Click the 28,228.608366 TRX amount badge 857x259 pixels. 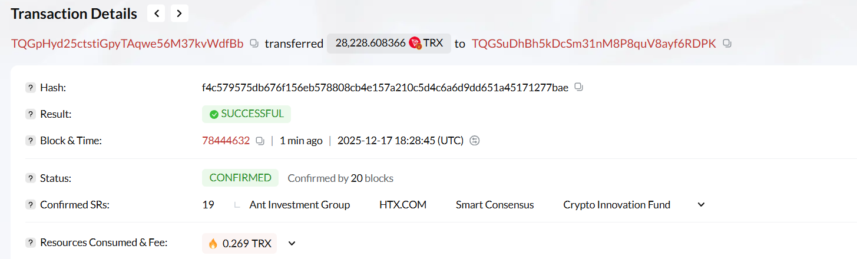click(389, 43)
